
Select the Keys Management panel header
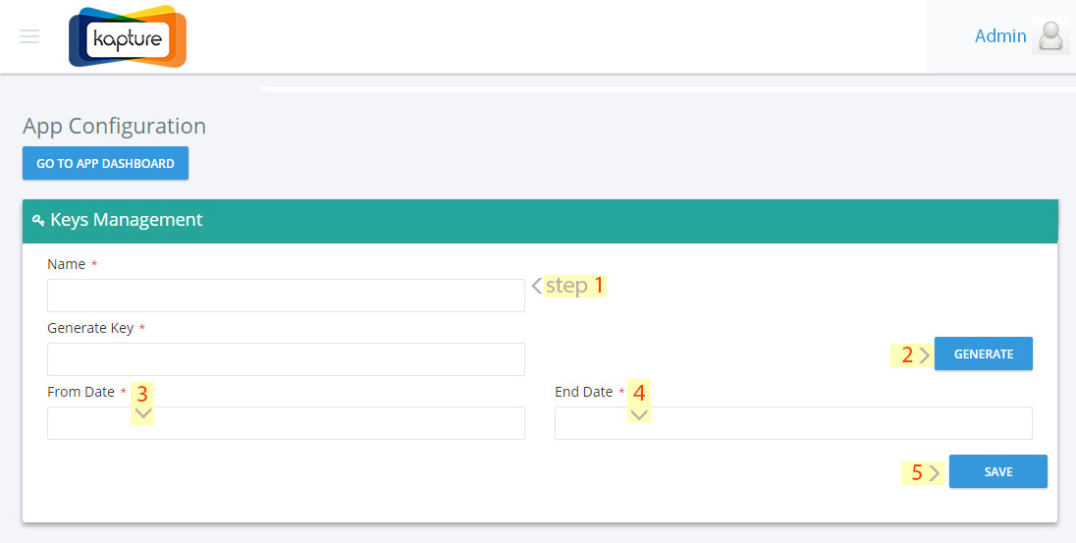[x=540, y=221]
